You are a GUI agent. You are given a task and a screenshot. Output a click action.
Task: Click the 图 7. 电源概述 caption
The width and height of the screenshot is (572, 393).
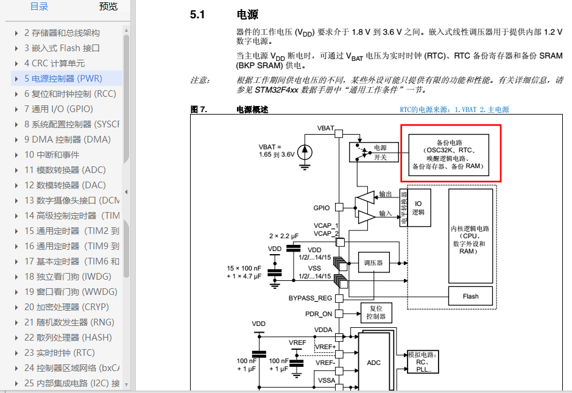[229, 110]
